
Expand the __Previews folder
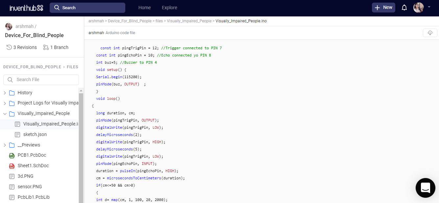tap(5, 145)
